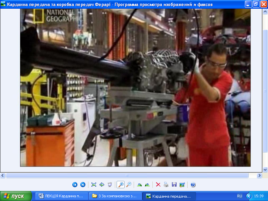Open image for editing
268x201 pixels.
pos(182,185)
